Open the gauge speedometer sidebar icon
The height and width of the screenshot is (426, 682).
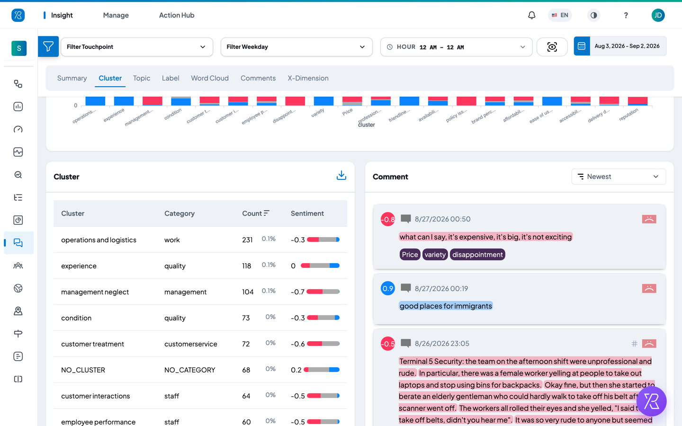pos(18,129)
